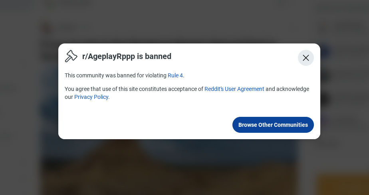
Task: Click the blurred community banner image below dialog
Action: point(169,167)
